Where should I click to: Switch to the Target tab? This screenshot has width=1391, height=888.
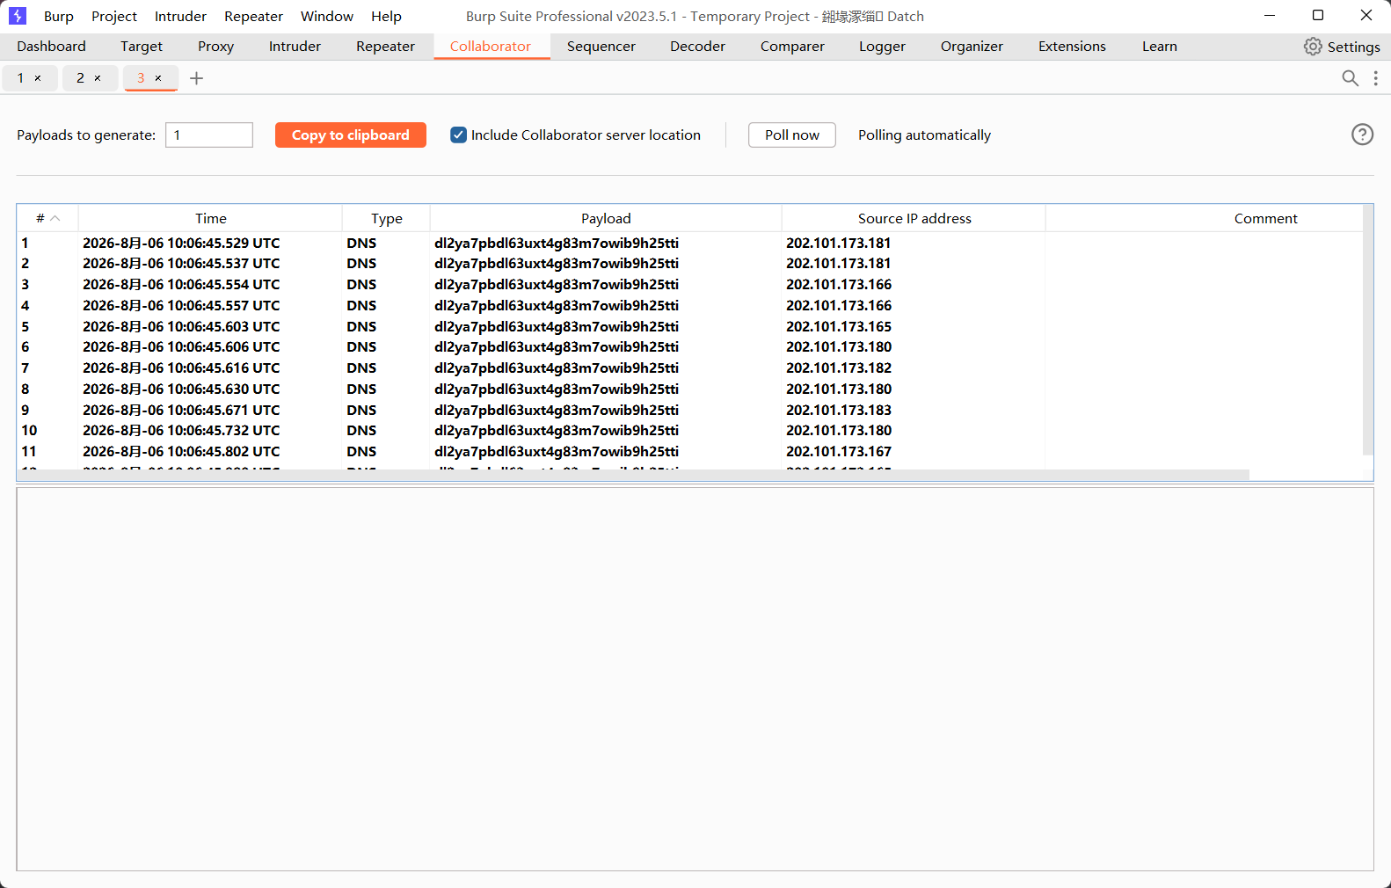pyautogui.click(x=142, y=47)
